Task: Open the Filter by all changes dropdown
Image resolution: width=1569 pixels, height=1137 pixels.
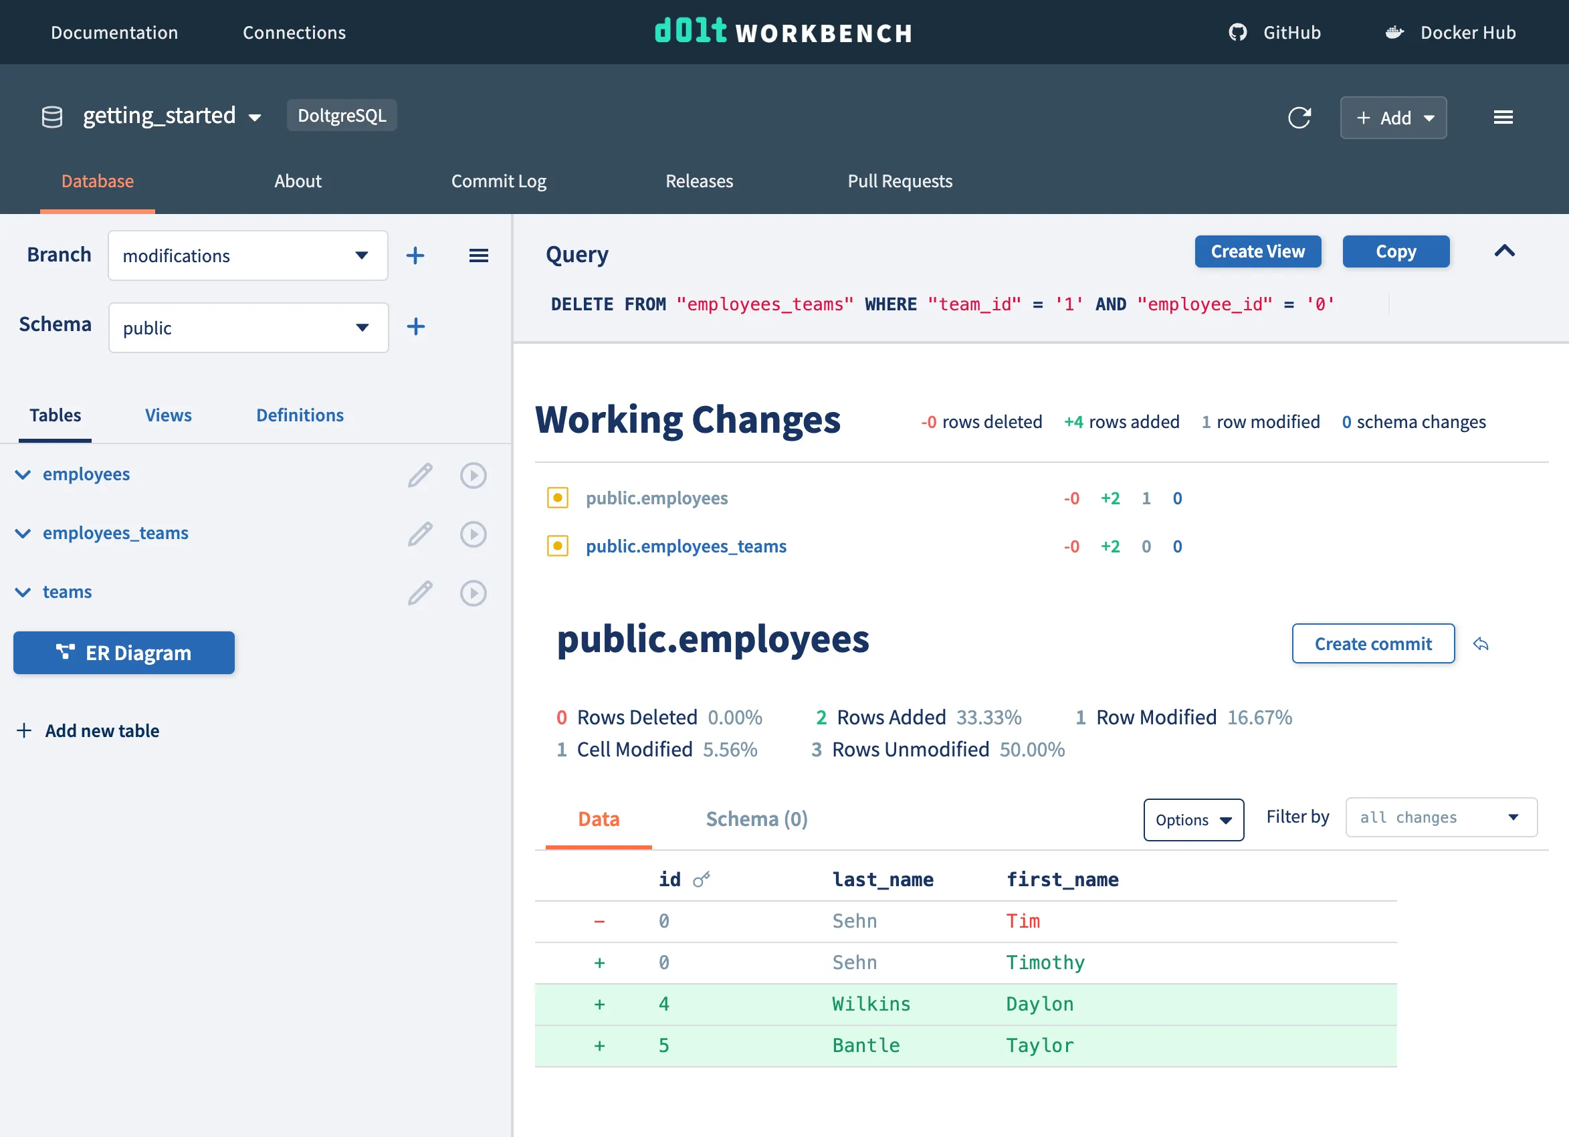Action: click(1441, 817)
